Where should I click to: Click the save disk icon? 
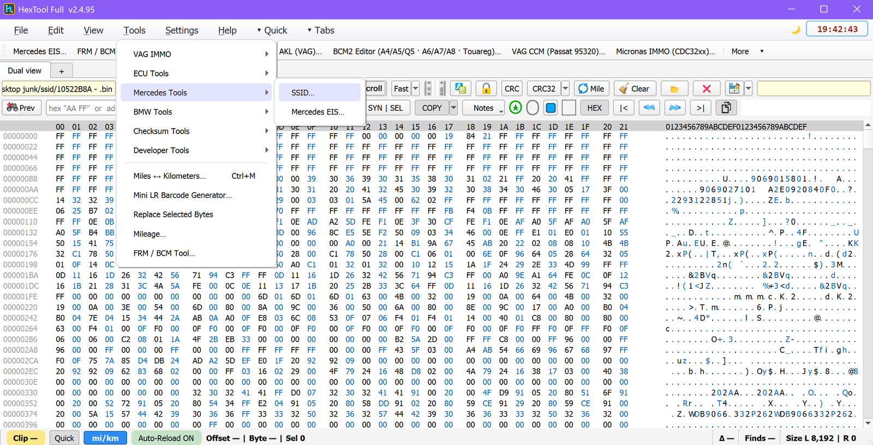tap(734, 88)
